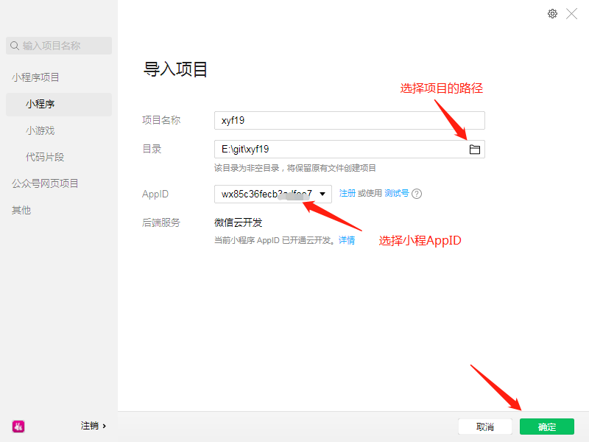Open the 详情 details link
The image size is (589, 442).
click(346, 240)
